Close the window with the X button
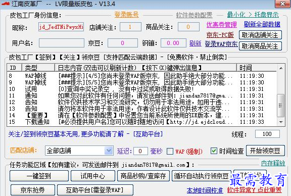Screen dimensions: 291x196 click(x=282, y=4)
